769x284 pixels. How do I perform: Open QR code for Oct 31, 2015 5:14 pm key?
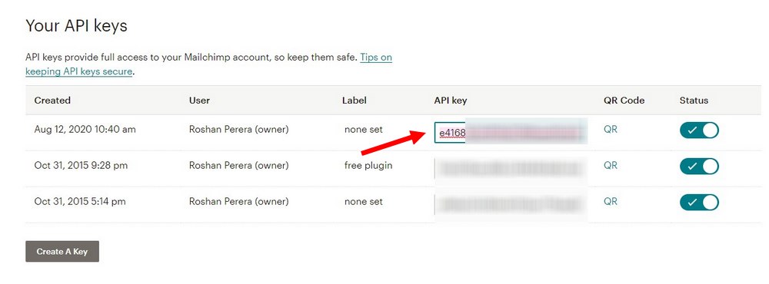(610, 201)
